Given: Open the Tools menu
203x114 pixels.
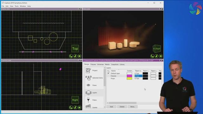Looking at the screenshot, I should tap(16, 6).
